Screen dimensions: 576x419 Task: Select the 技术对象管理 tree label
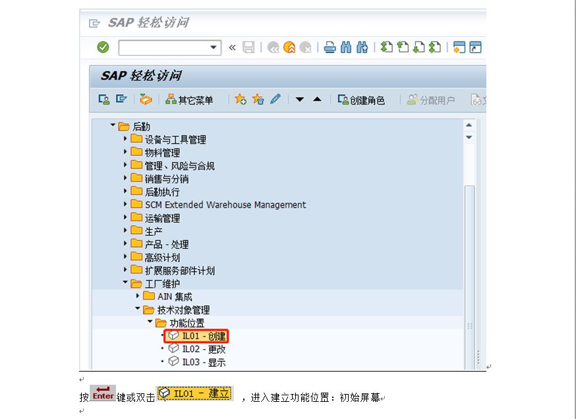point(184,310)
